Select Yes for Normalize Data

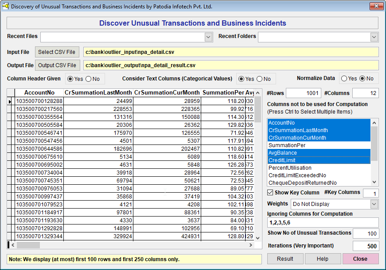pyautogui.click(x=344, y=79)
